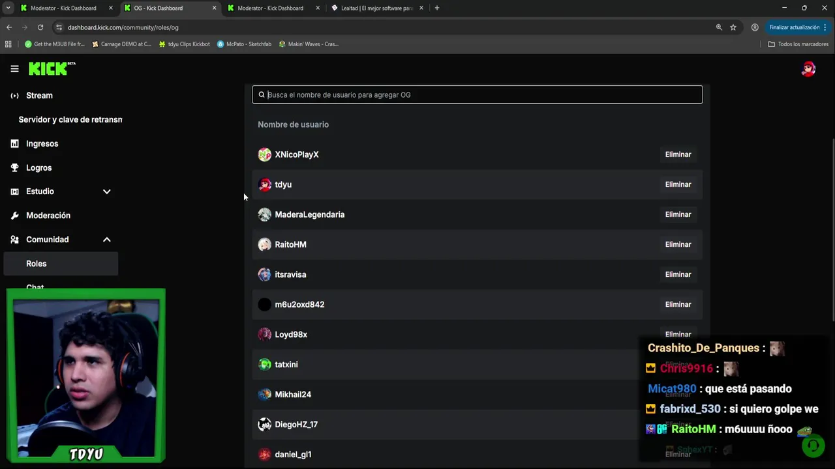Go to Logros trophy section
835x469 pixels.
[x=38, y=168]
